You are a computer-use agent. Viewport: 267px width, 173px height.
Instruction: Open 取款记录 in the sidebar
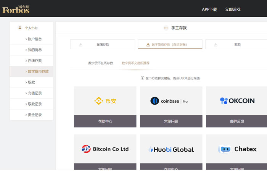pyautogui.click(x=32, y=104)
